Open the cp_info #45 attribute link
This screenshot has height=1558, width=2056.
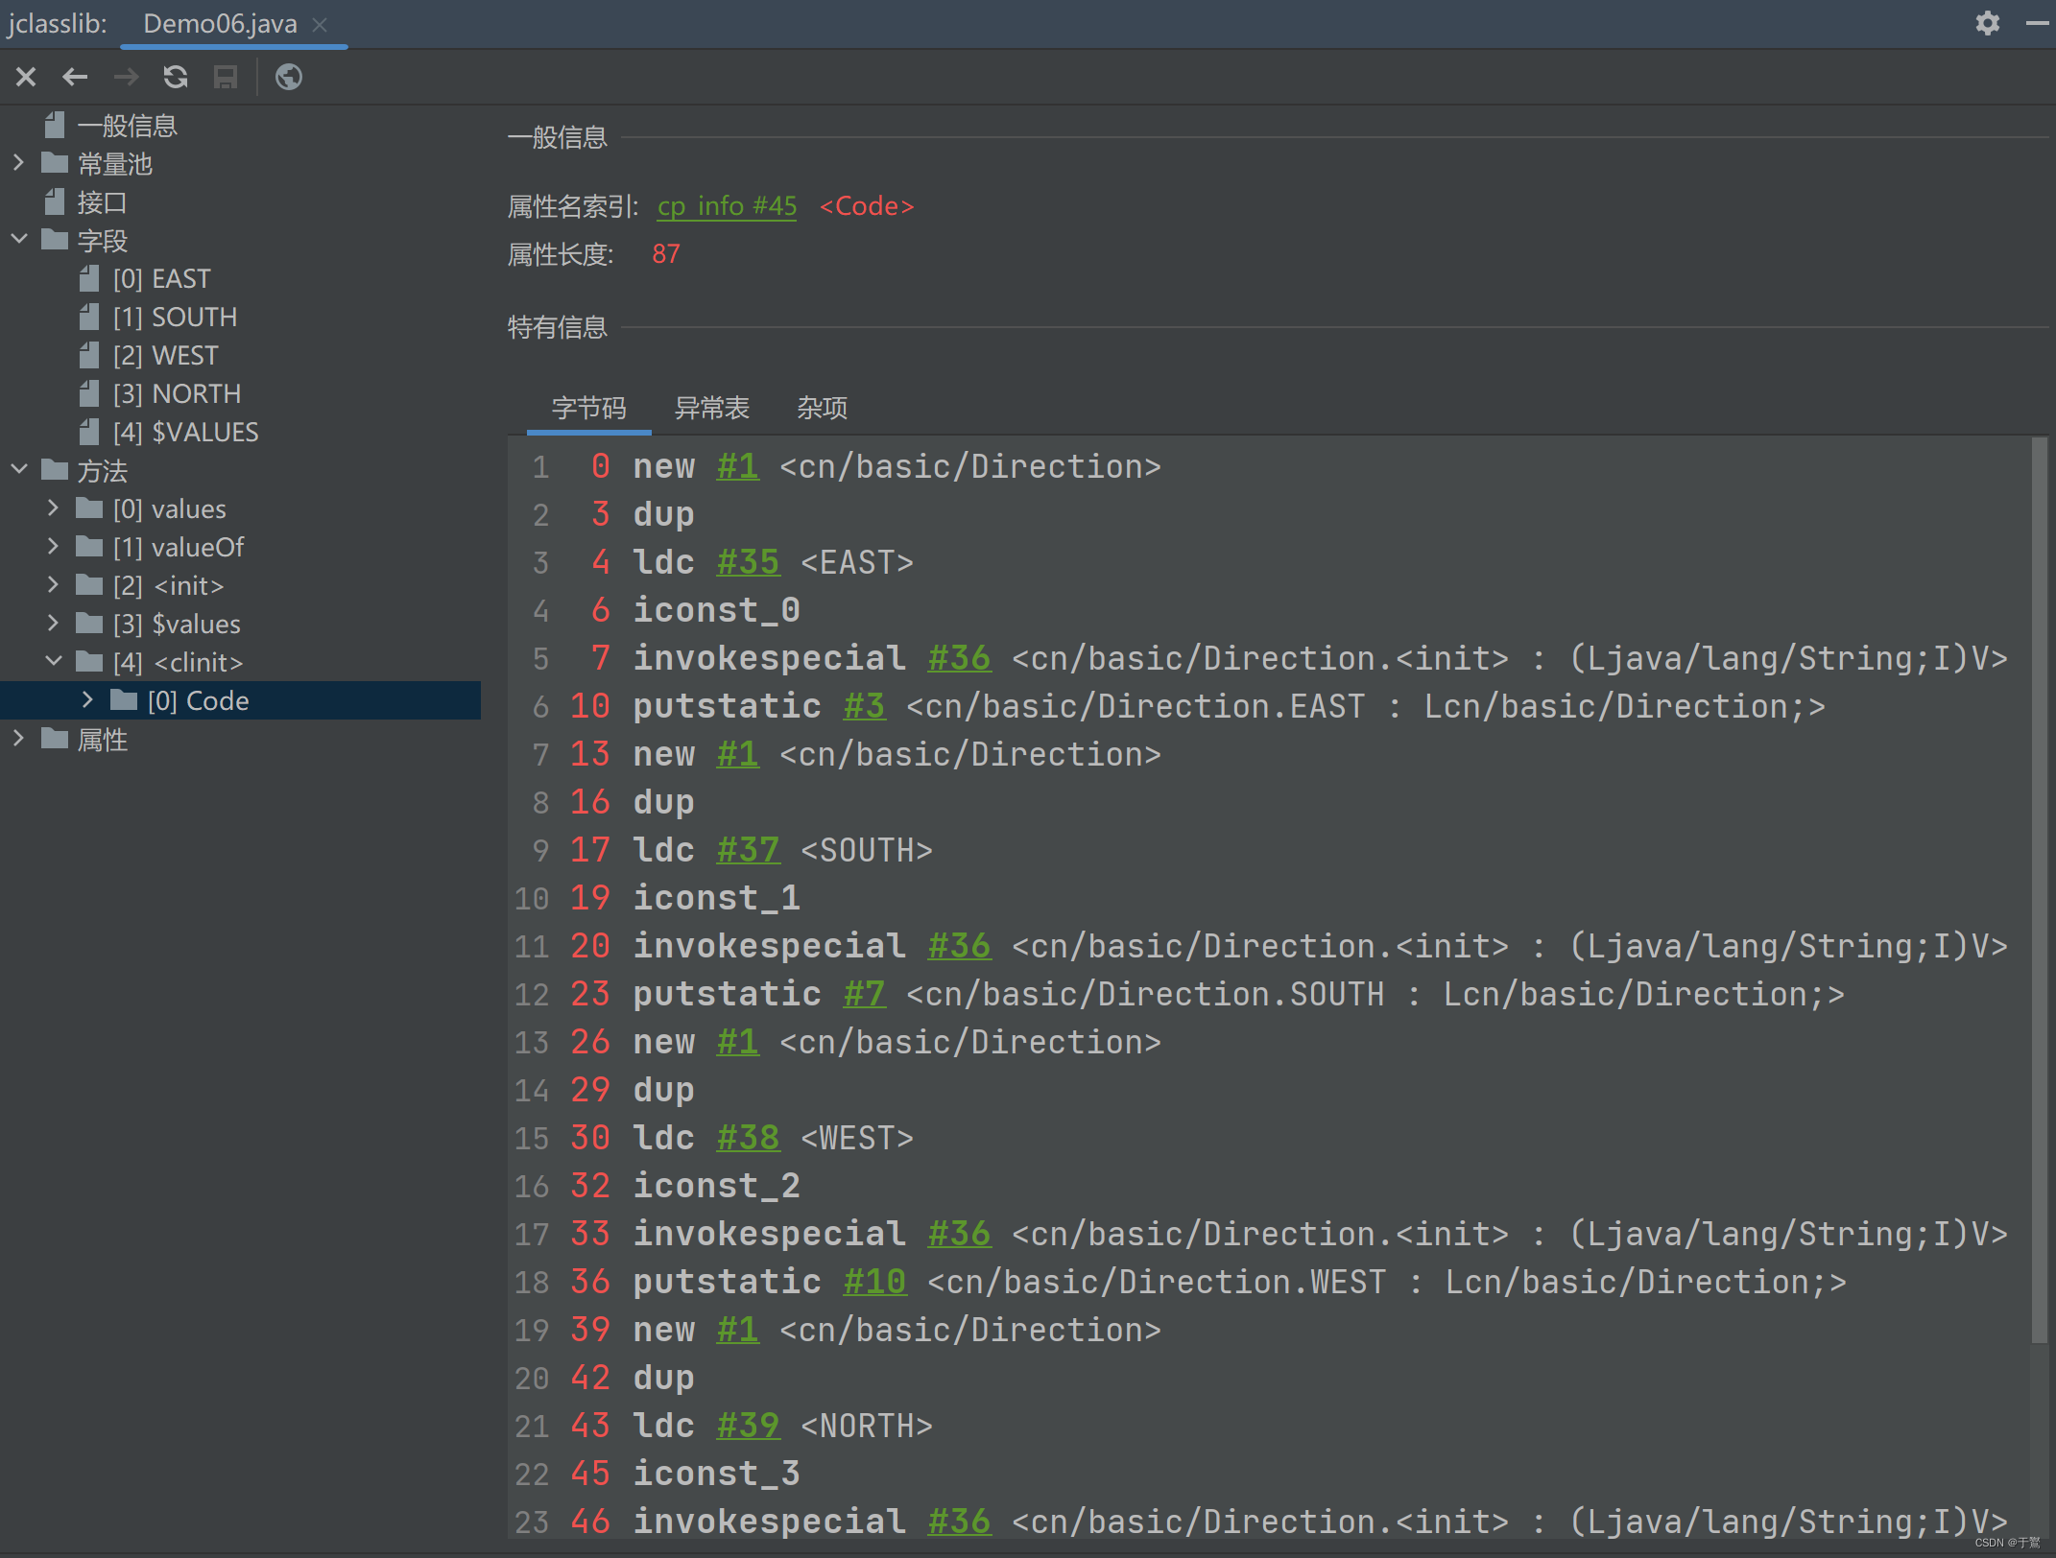727,205
